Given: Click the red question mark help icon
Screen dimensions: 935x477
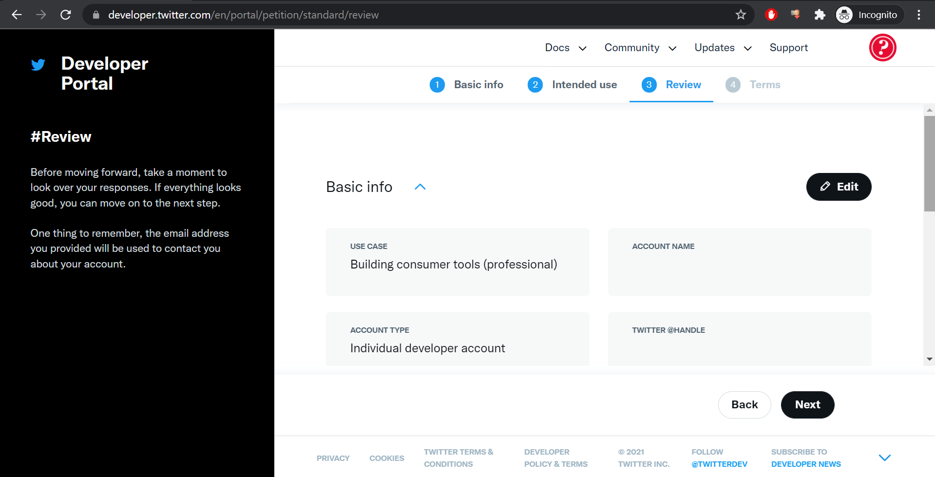Looking at the screenshot, I should 882,47.
